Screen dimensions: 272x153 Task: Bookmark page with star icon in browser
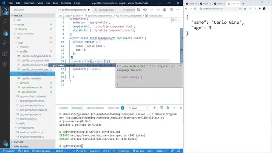(245, 8)
